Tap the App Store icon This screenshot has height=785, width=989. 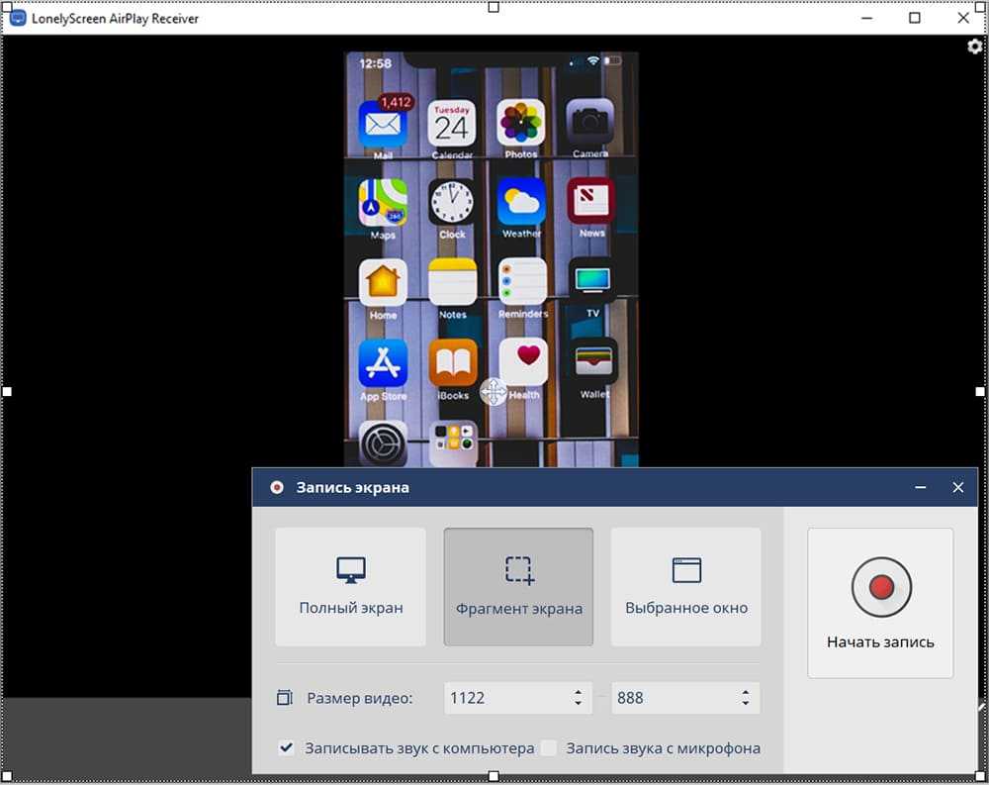tap(383, 363)
